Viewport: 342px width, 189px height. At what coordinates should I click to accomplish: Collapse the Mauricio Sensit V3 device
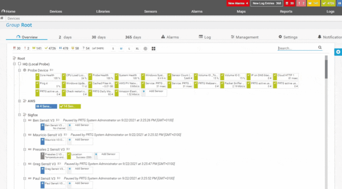(x=25, y=135)
